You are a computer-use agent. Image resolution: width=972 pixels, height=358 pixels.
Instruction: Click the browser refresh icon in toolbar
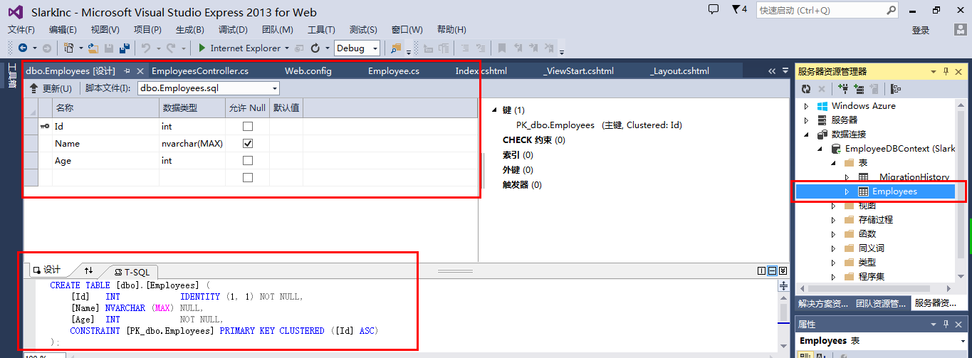317,48
